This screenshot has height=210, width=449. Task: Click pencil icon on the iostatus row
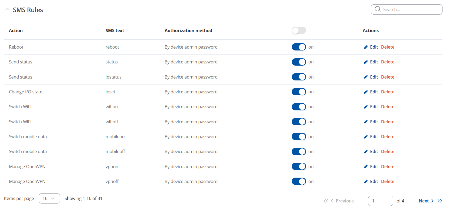point(366,77)
